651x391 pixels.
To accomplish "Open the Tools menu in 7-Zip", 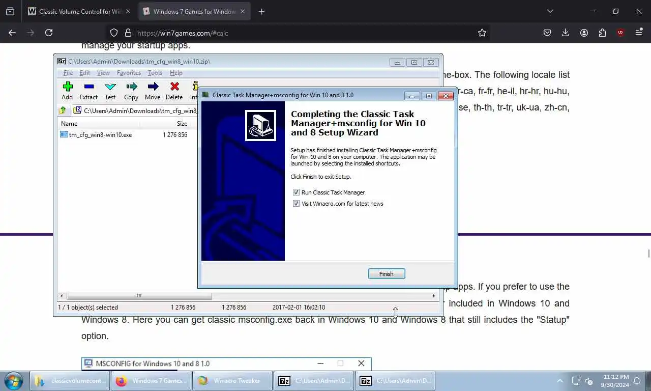I will point(155,73).
